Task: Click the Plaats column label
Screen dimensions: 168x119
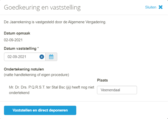Action: (102, 80)
